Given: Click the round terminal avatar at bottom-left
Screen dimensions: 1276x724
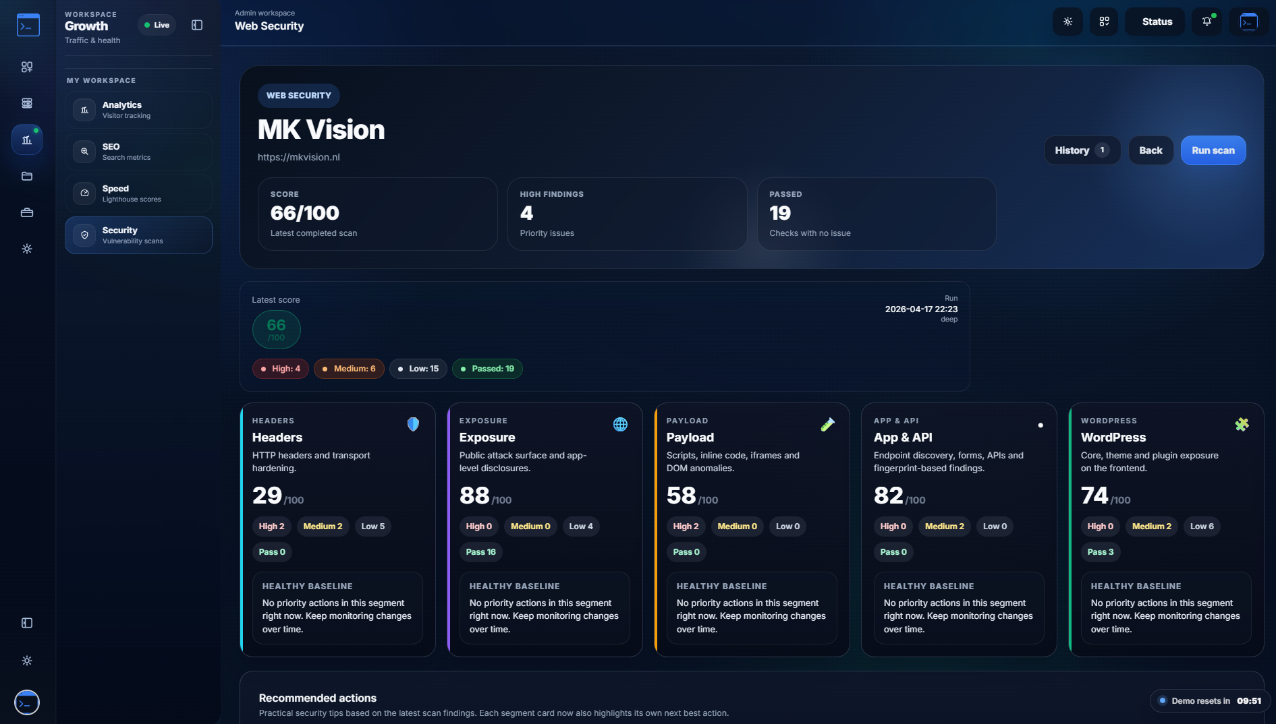Looking at the screenshot, I should (x=27, y=702).
